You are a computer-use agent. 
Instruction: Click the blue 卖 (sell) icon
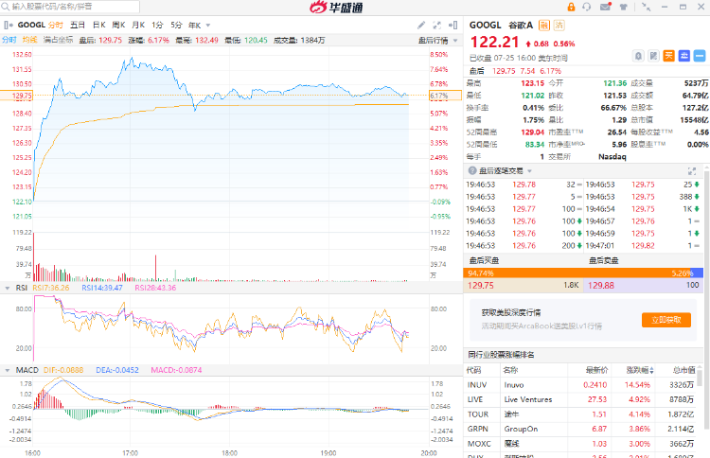coord(683,56)
